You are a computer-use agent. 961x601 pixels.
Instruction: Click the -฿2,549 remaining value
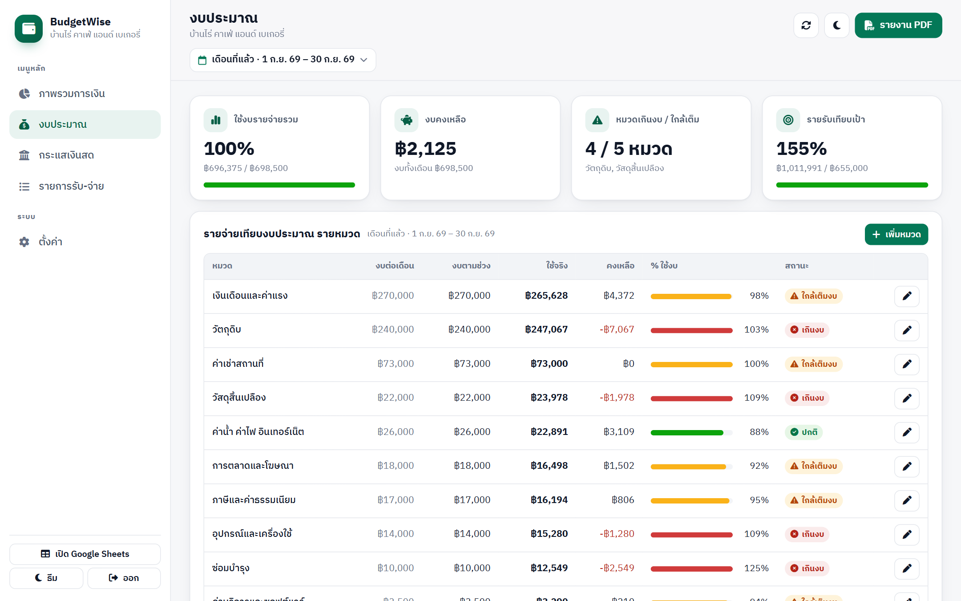tap(617, 568)
